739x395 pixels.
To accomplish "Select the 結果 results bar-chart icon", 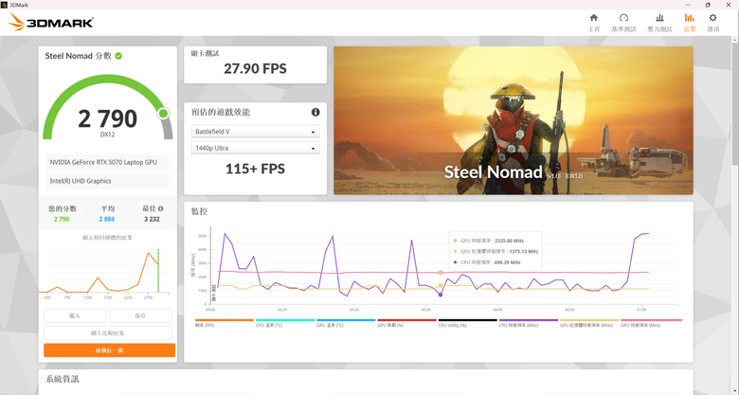I will coord(689,18).
